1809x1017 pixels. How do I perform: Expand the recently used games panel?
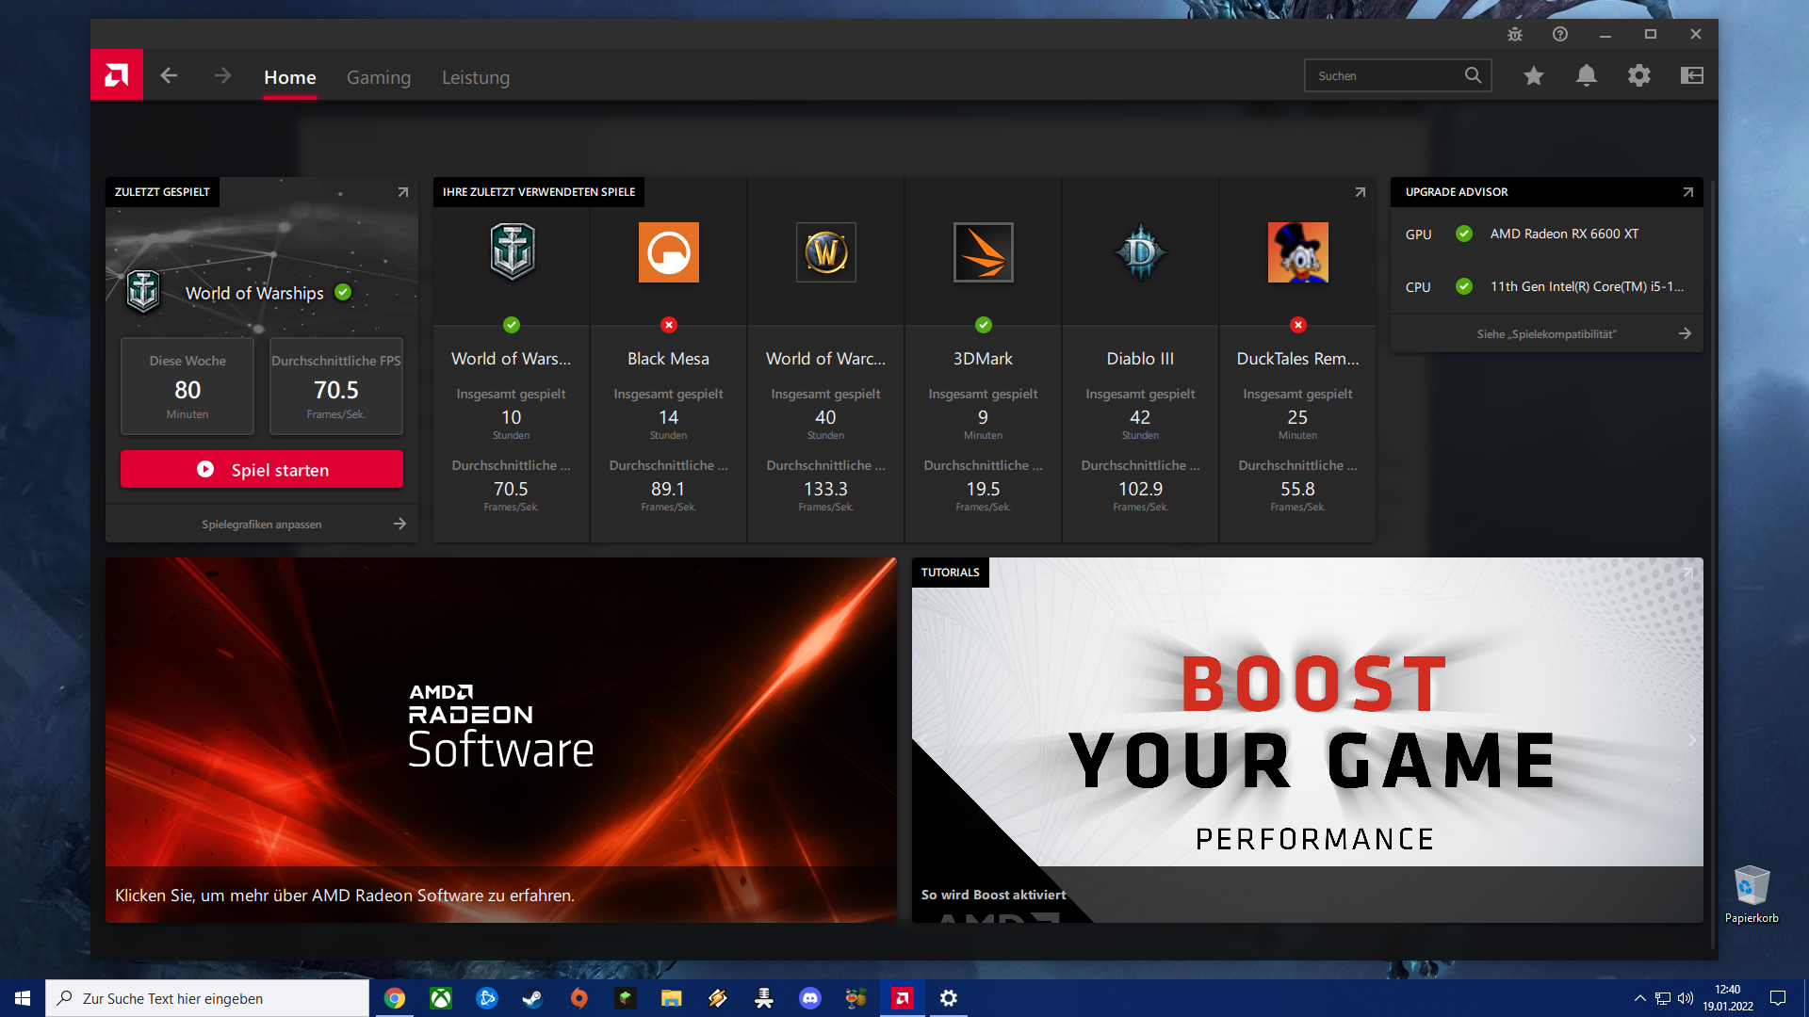pyautogui.click(x=1360, y=192)
